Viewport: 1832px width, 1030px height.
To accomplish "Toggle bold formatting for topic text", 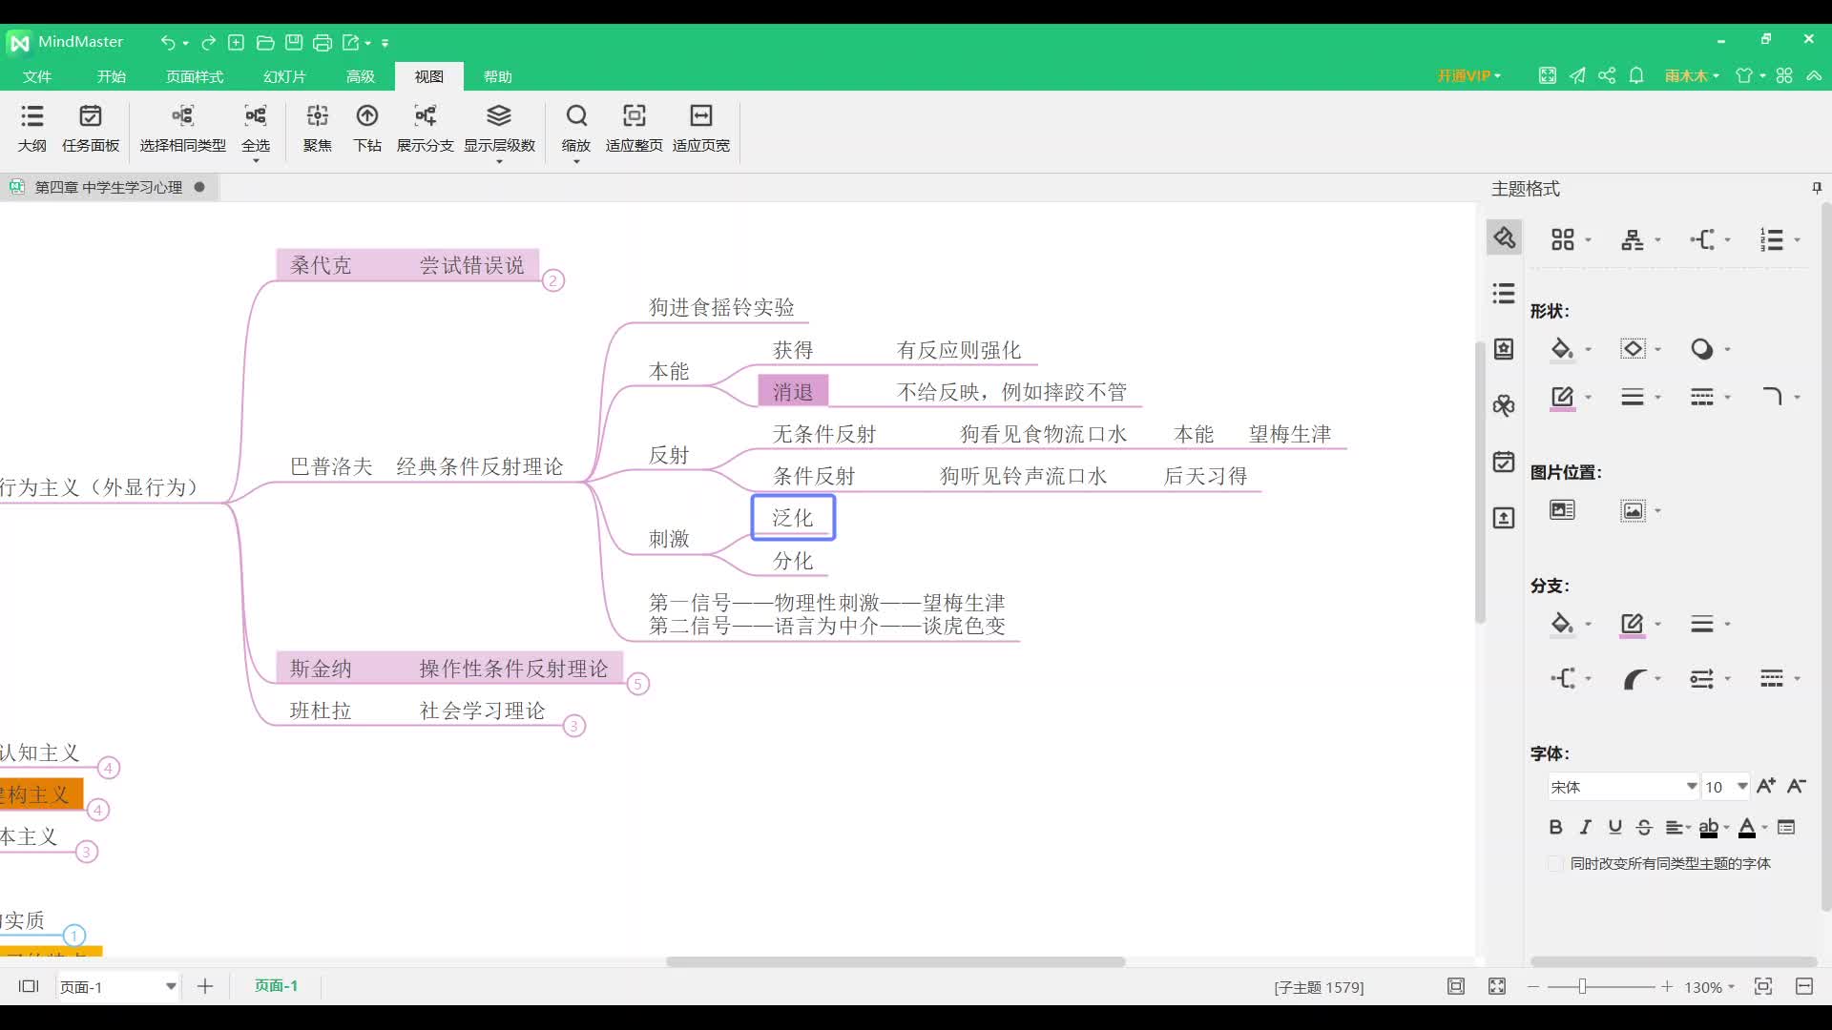I will point(1555,827).
